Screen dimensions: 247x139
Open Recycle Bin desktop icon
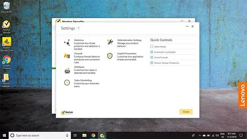[x=6, y=7]
